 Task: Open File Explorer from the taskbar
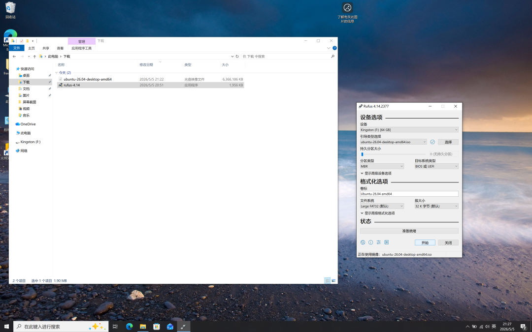143,326
